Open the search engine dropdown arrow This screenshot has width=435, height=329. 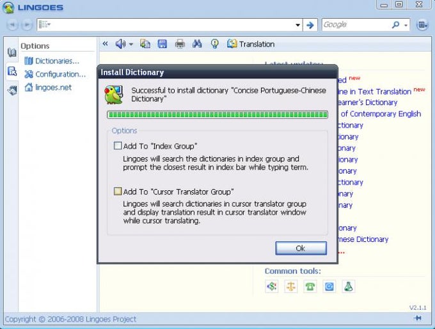click(x=406, y=25)
